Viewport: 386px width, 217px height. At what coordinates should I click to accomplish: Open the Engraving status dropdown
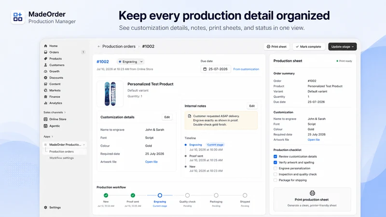coord(130,62)
